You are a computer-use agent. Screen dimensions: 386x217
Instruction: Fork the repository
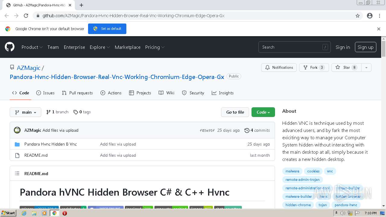point(314,68)
